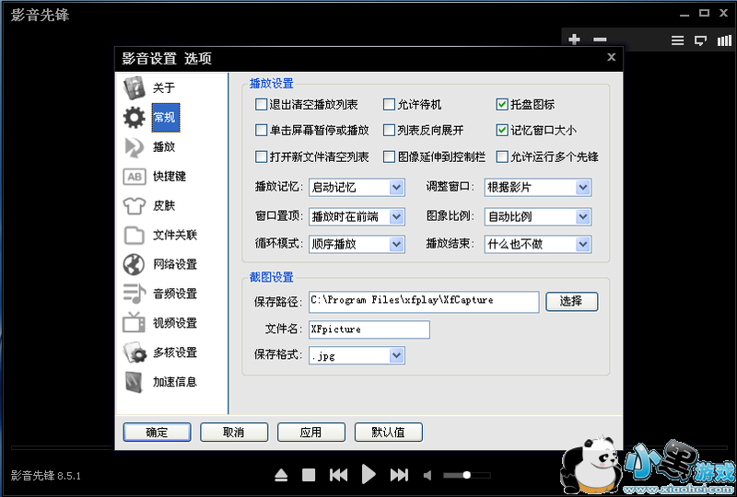Click the AB icon for 快捷键
The image size is (737, 497).
pyautogui.click(x=135, y=177)
